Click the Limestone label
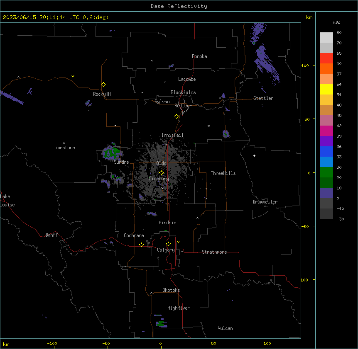The height and width of the screenshot is (349, 358). pyautogui.click(x=64, y=148)
